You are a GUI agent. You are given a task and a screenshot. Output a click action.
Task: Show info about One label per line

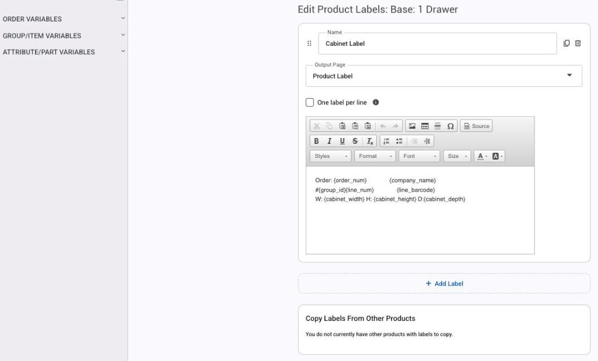[376, 102]
